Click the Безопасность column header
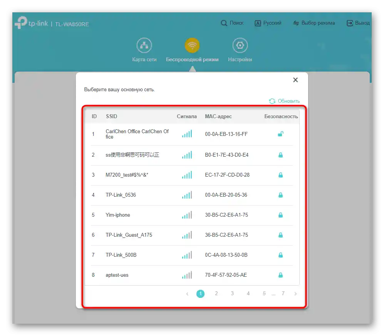 (x=281, y=117)
